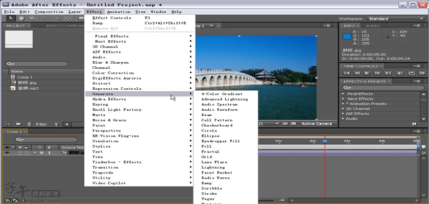This screenshot has width=429, height=204.
Task: Open Time Controls panel options menu
Action: [416, 66]
